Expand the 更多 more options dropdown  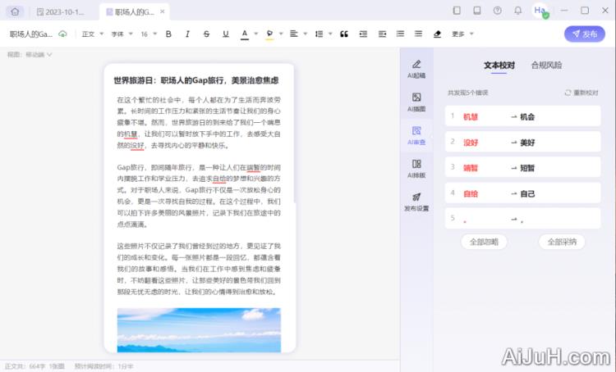click(x=462, y=34)
